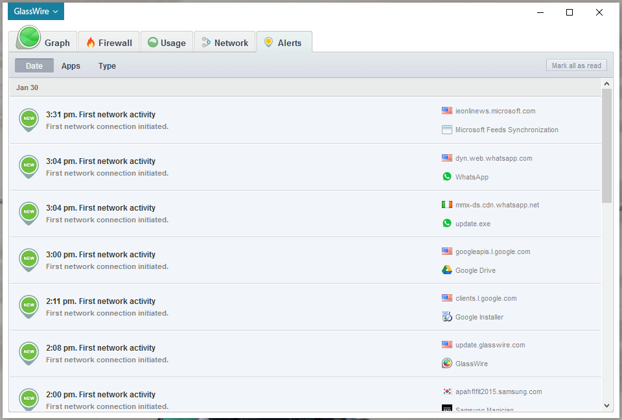Click US flag beside dyn.web.whatsapp.com
622x420 pixels.
[x=447, y=157]
